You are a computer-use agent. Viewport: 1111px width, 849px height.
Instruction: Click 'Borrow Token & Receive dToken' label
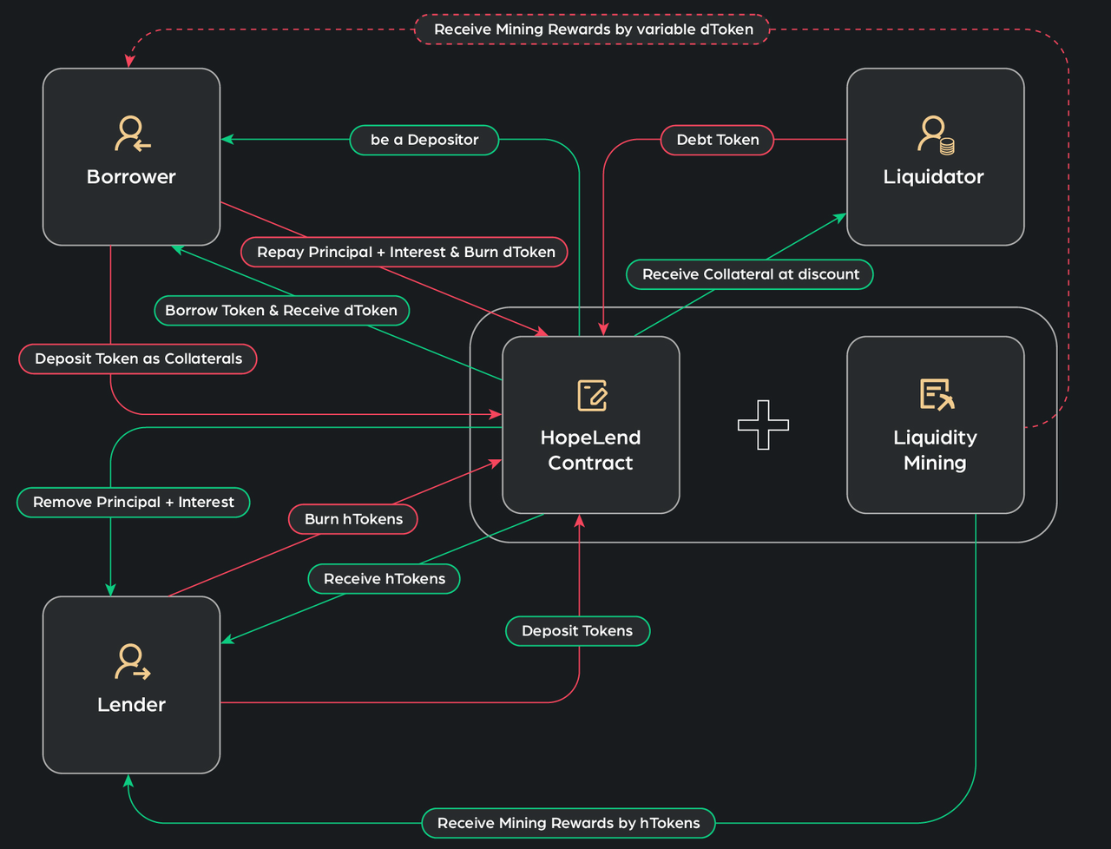click(x=281, y=311)
